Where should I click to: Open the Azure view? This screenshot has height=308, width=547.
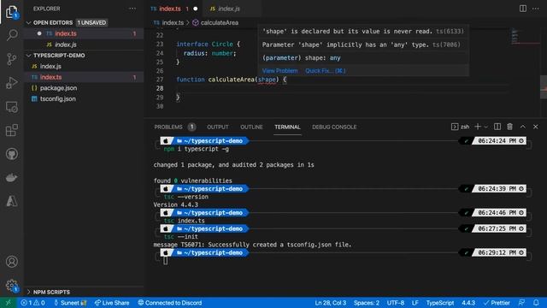click(12, 201)
